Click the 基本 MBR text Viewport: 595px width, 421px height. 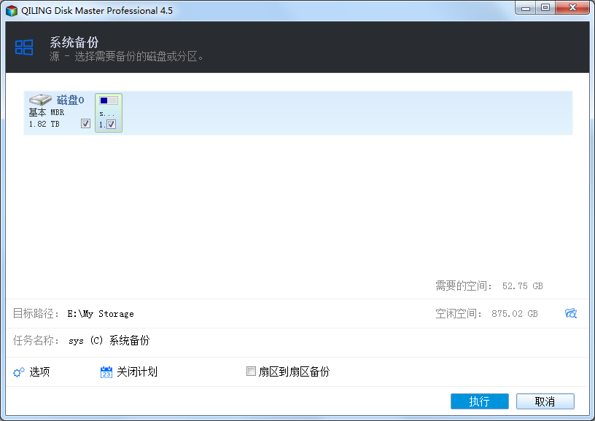coord(46,112)
